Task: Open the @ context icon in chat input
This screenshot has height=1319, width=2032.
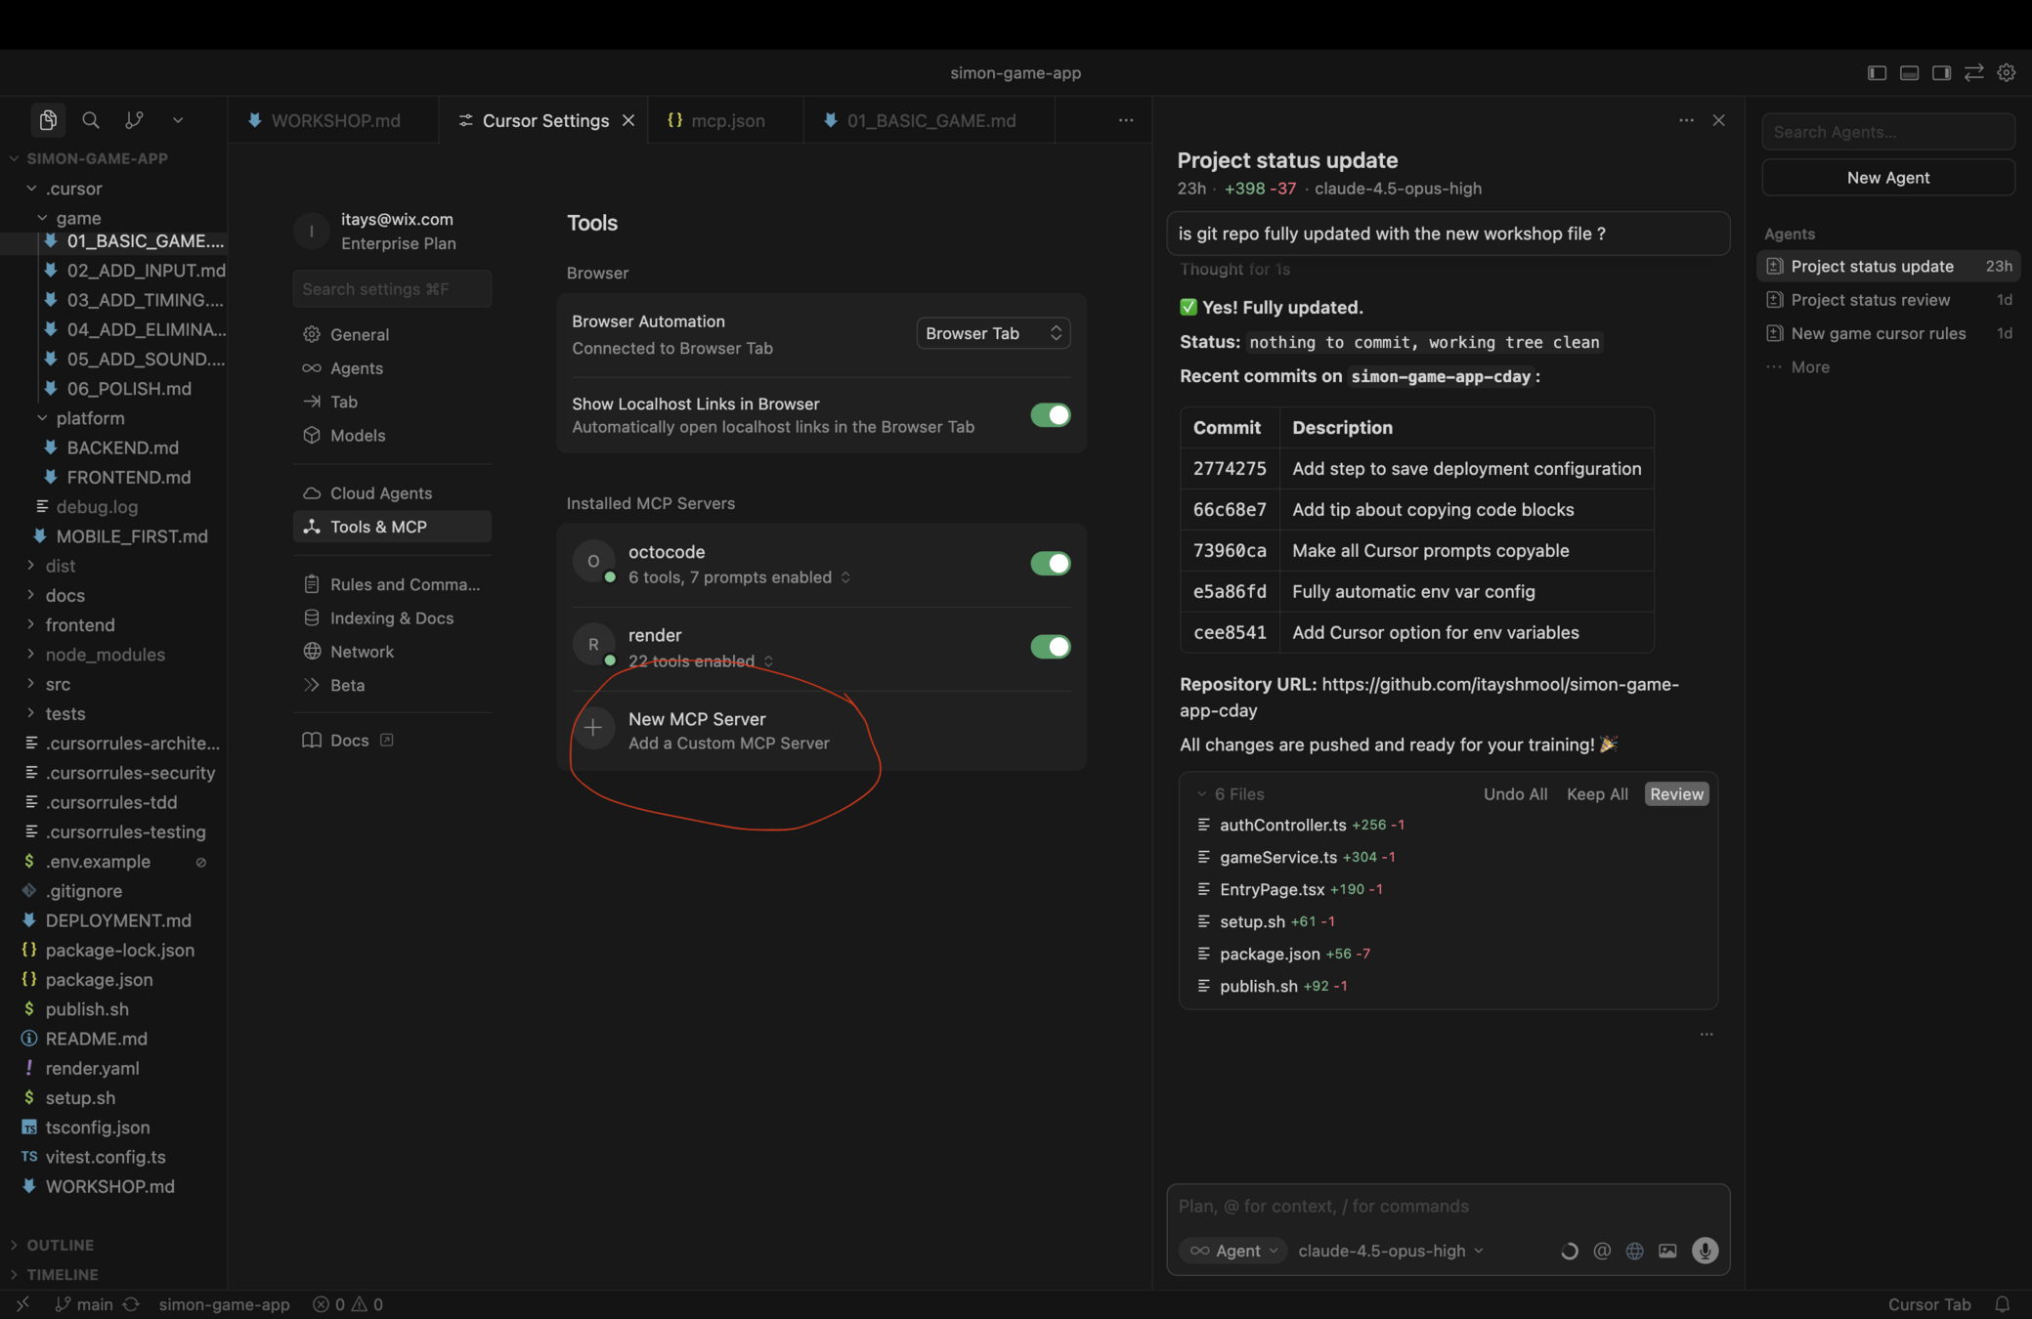Action: [x=1601, y=1251]
